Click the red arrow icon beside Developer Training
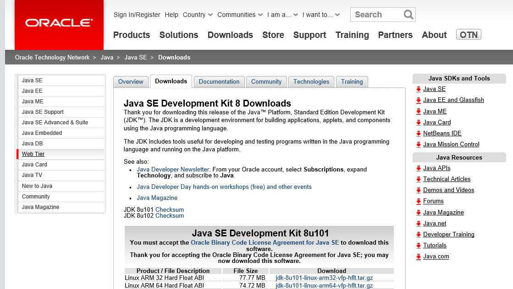The width and height of the screenshot is (513, 289). (419, 235)
